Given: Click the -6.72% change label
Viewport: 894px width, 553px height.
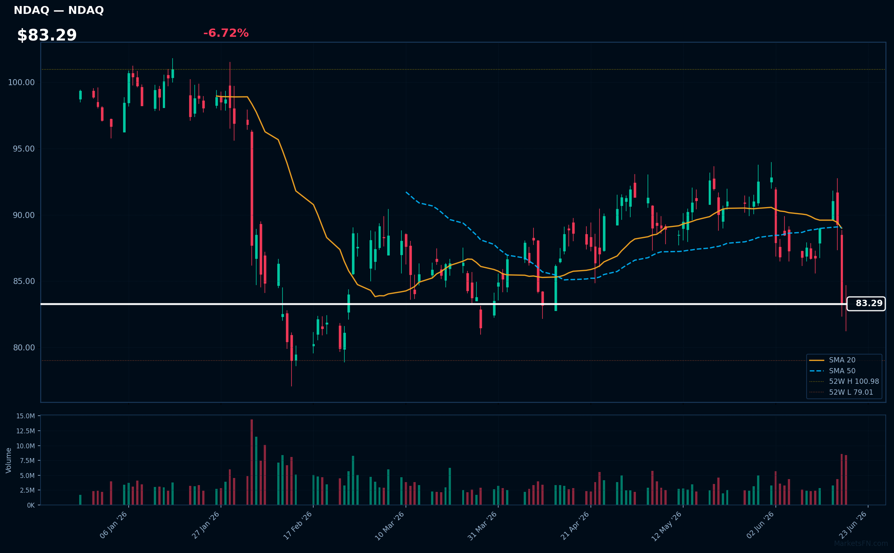Looking at the screenshot, I should [226, 33].
